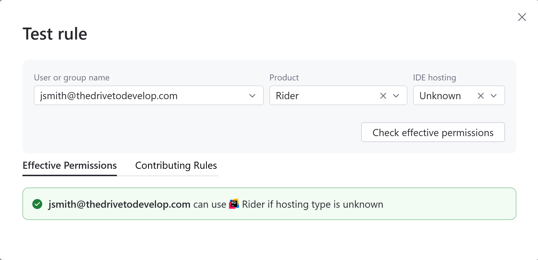538x260 pixels.
Task: Clear the Rider product selection
Action: [383, 96]
